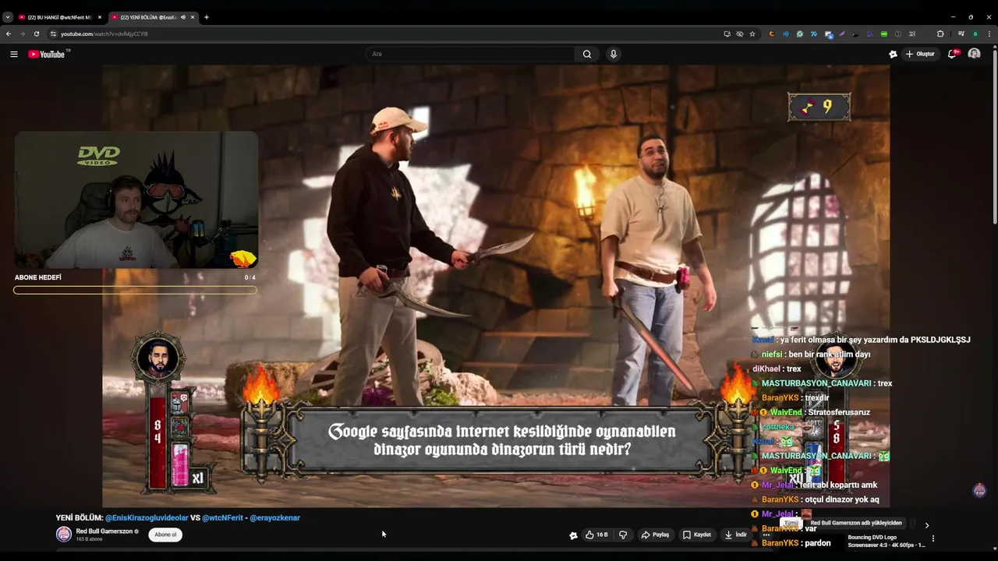The image size is (998, 561).
Task: Click the purple feather extension icon
Action: (x=842, y=34)
